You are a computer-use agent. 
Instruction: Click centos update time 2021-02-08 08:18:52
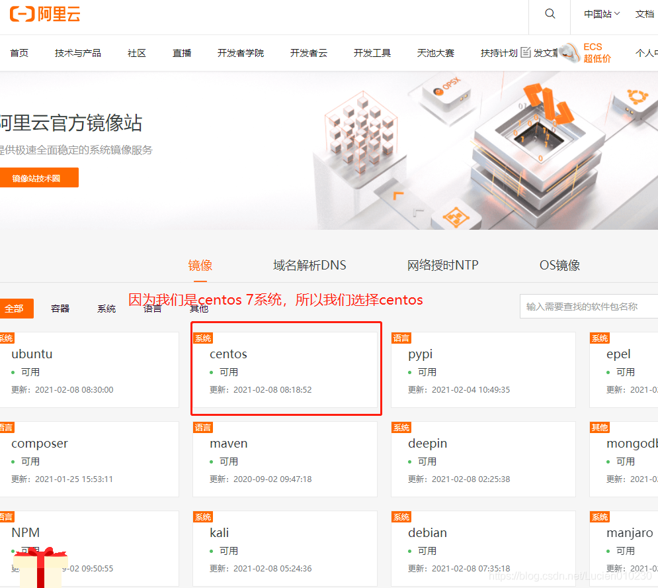[x=272, y=390]
